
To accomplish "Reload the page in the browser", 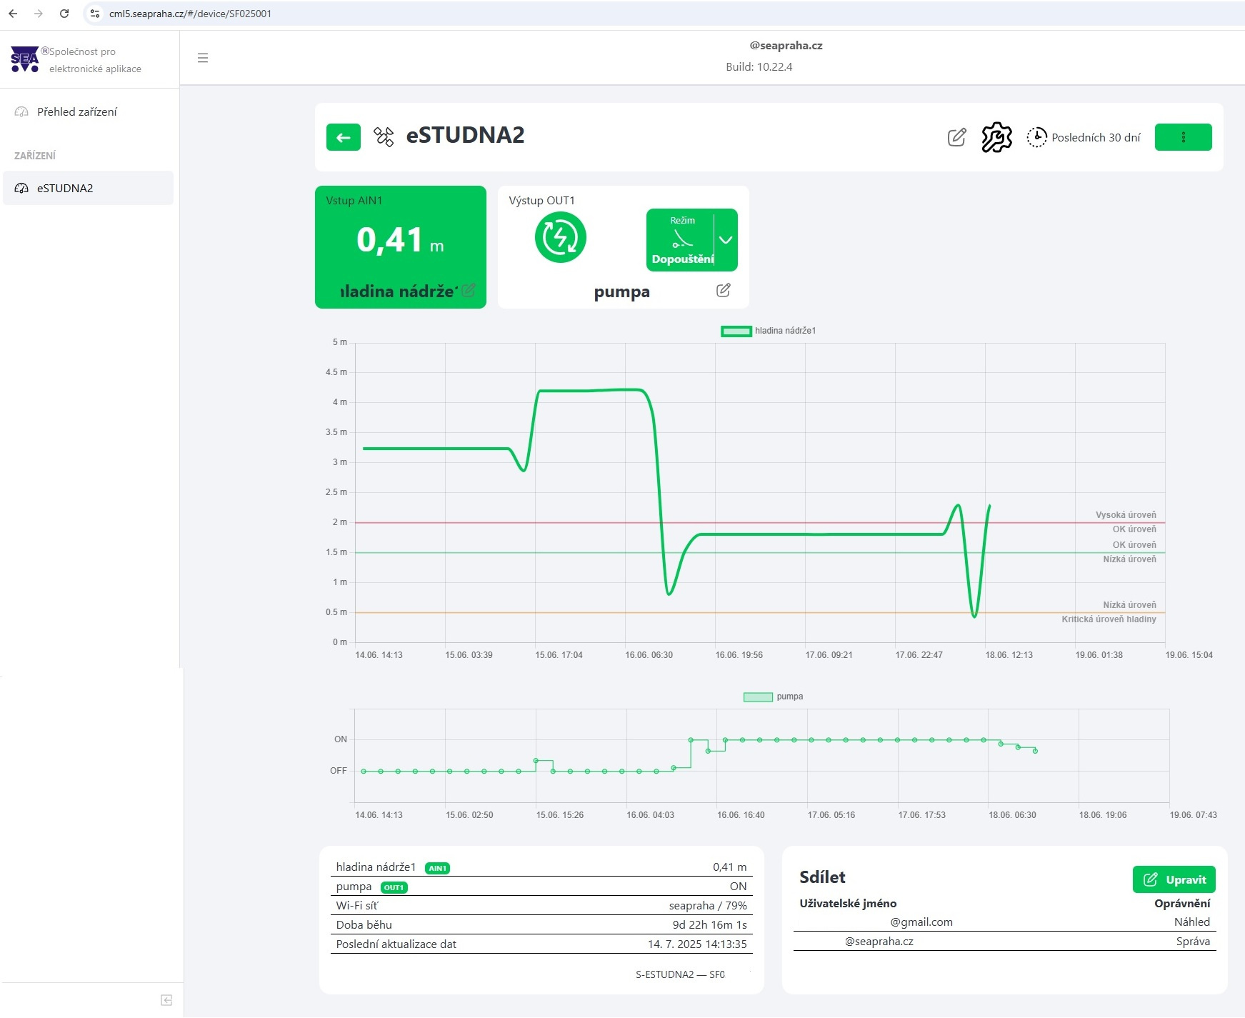I will 64,14.
